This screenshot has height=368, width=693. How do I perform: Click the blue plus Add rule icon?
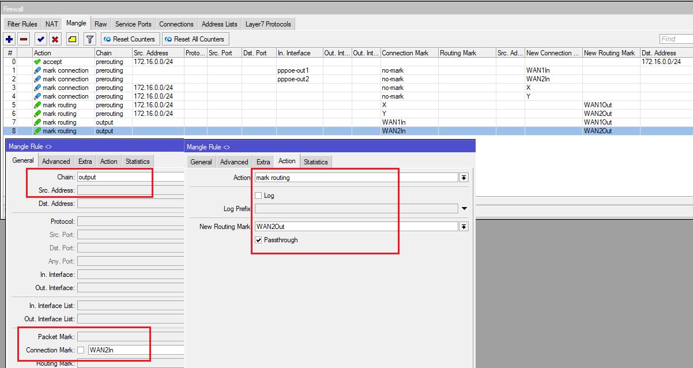coord(9,39)
